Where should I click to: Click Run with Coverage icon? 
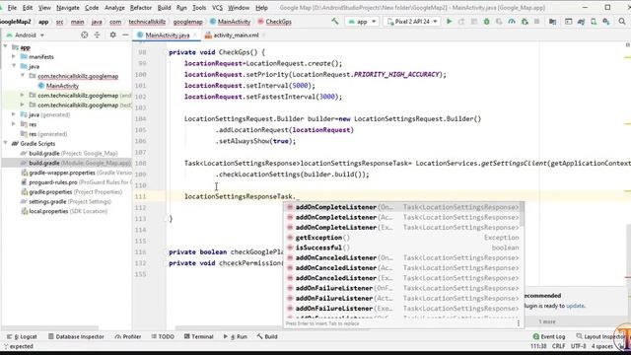[x=499, y=22]
